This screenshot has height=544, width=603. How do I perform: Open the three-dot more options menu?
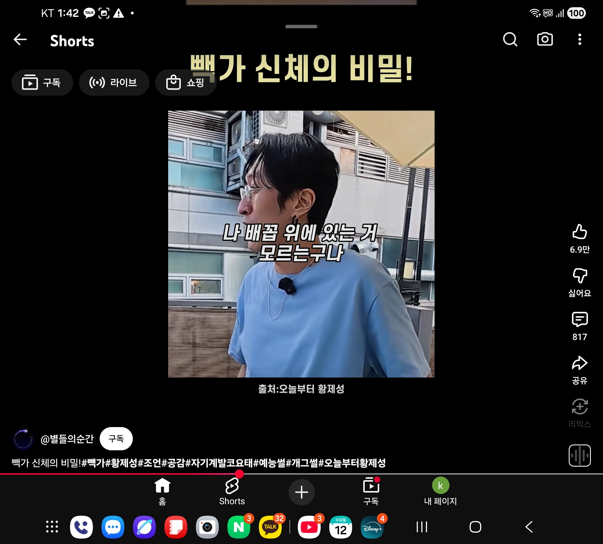580,40
